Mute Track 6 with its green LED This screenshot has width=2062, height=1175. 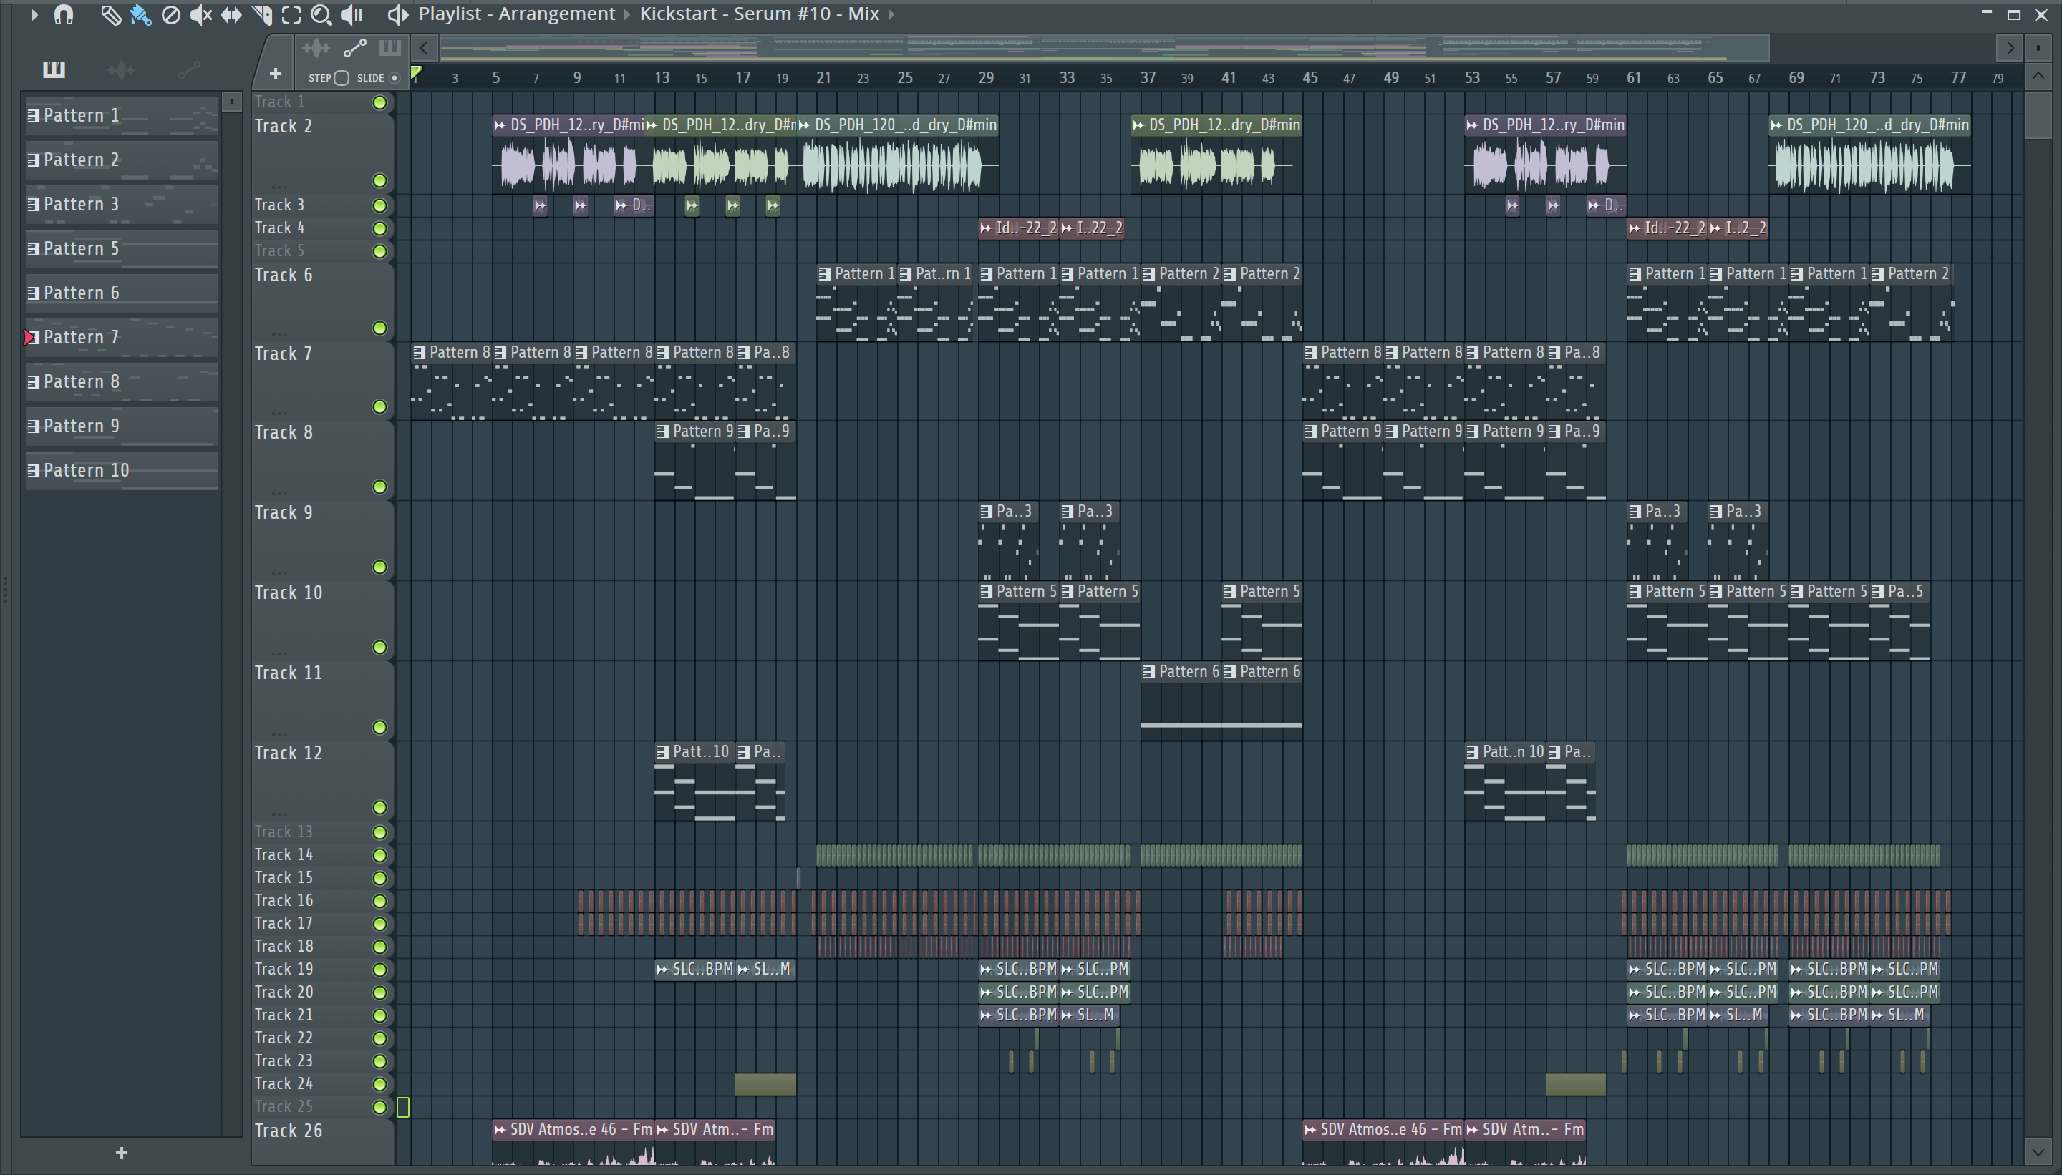(x=379, y=328)
